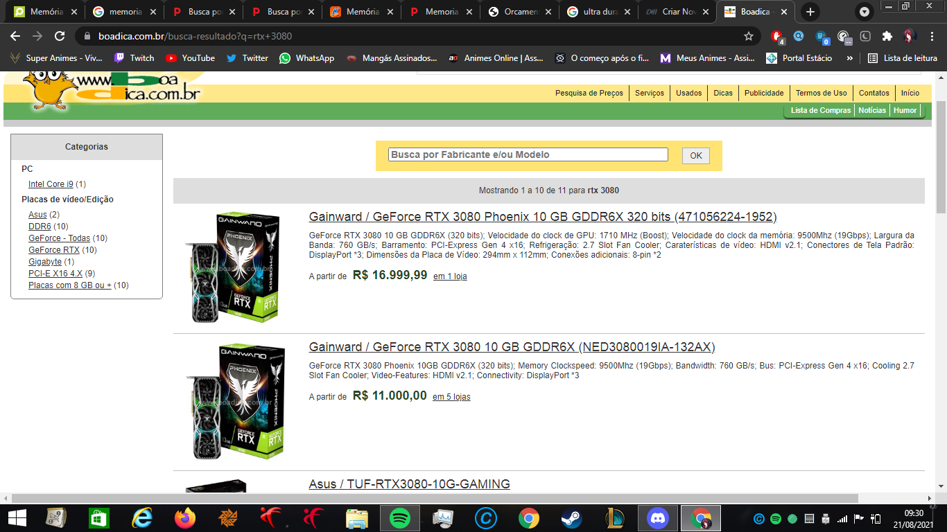Open the Serviços menu item
Screen dimensions: 947x532
pyautogui.click(x=649, y=93)
